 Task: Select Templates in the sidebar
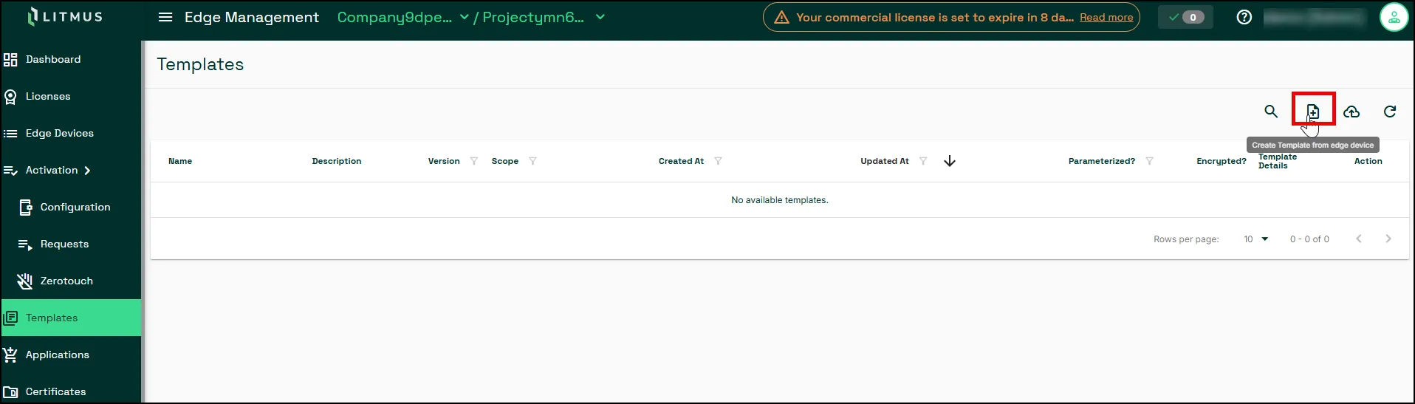pos(71,318)
